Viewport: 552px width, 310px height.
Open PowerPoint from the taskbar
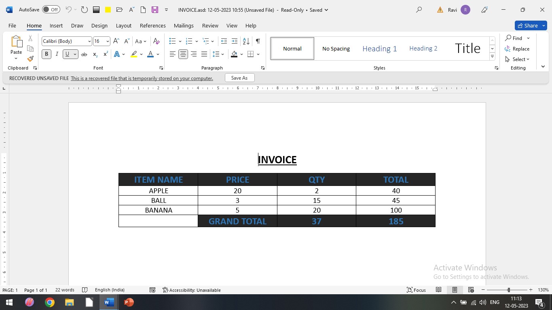click(129, 302)
